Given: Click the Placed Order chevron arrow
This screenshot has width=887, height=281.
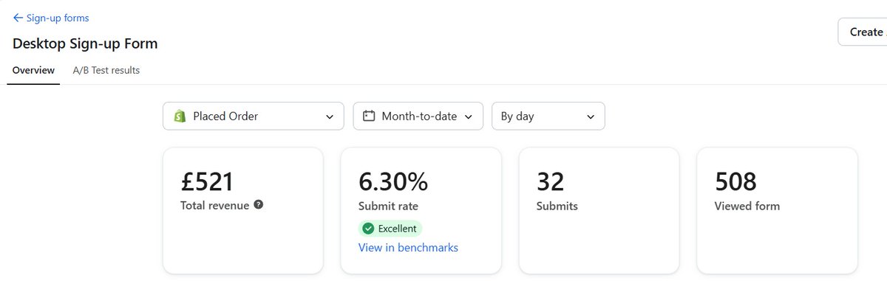Looking at the screenshot, I should click(330, 117).
